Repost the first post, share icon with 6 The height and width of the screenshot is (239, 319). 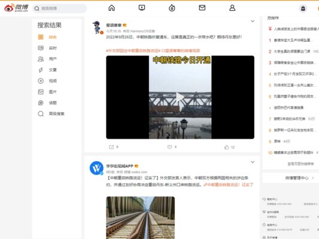(x=114, y=147)
